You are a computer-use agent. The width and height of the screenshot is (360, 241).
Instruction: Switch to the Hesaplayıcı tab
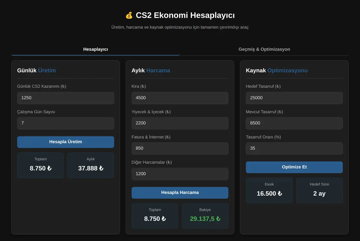[95, 49]
